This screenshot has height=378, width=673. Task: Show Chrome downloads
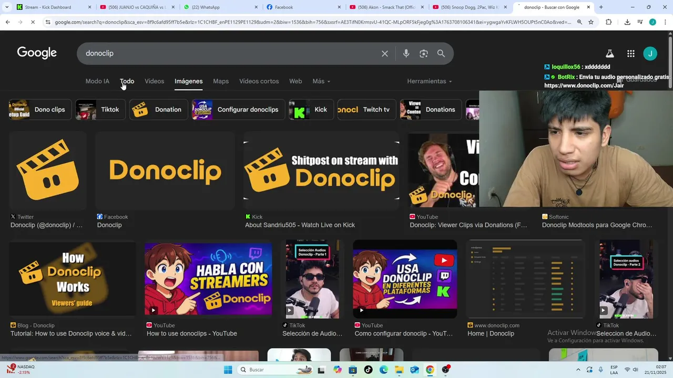[627, 22]
